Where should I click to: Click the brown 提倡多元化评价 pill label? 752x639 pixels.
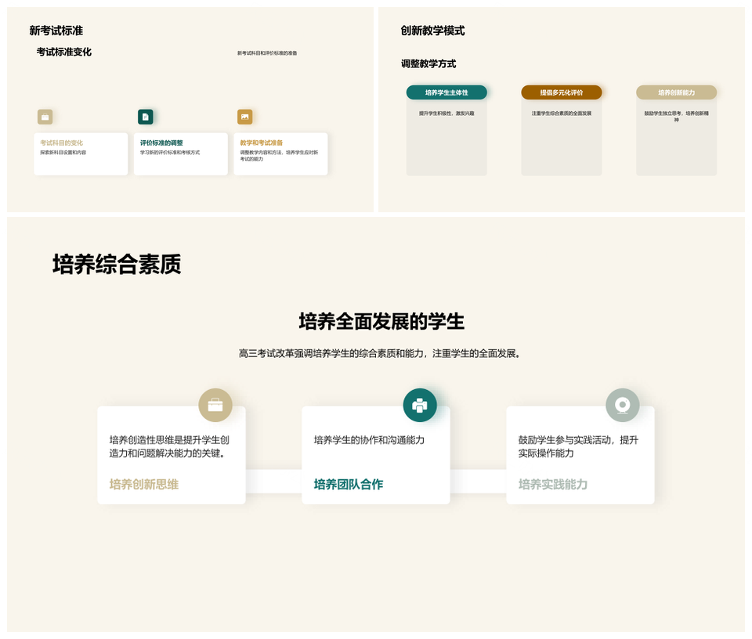tap(562, 92)
